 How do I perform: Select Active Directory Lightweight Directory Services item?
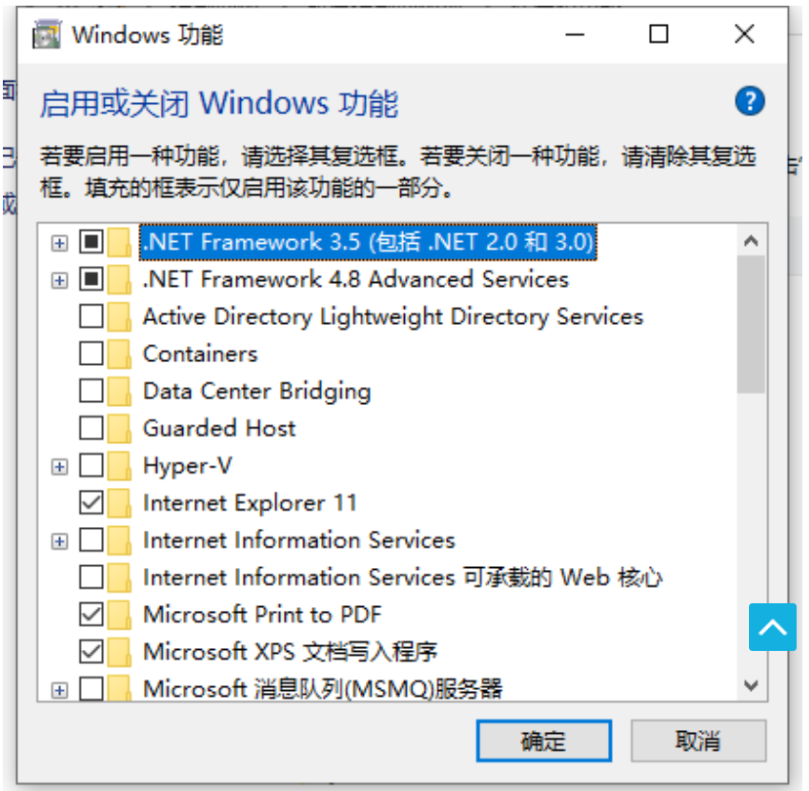coord(393,317)
